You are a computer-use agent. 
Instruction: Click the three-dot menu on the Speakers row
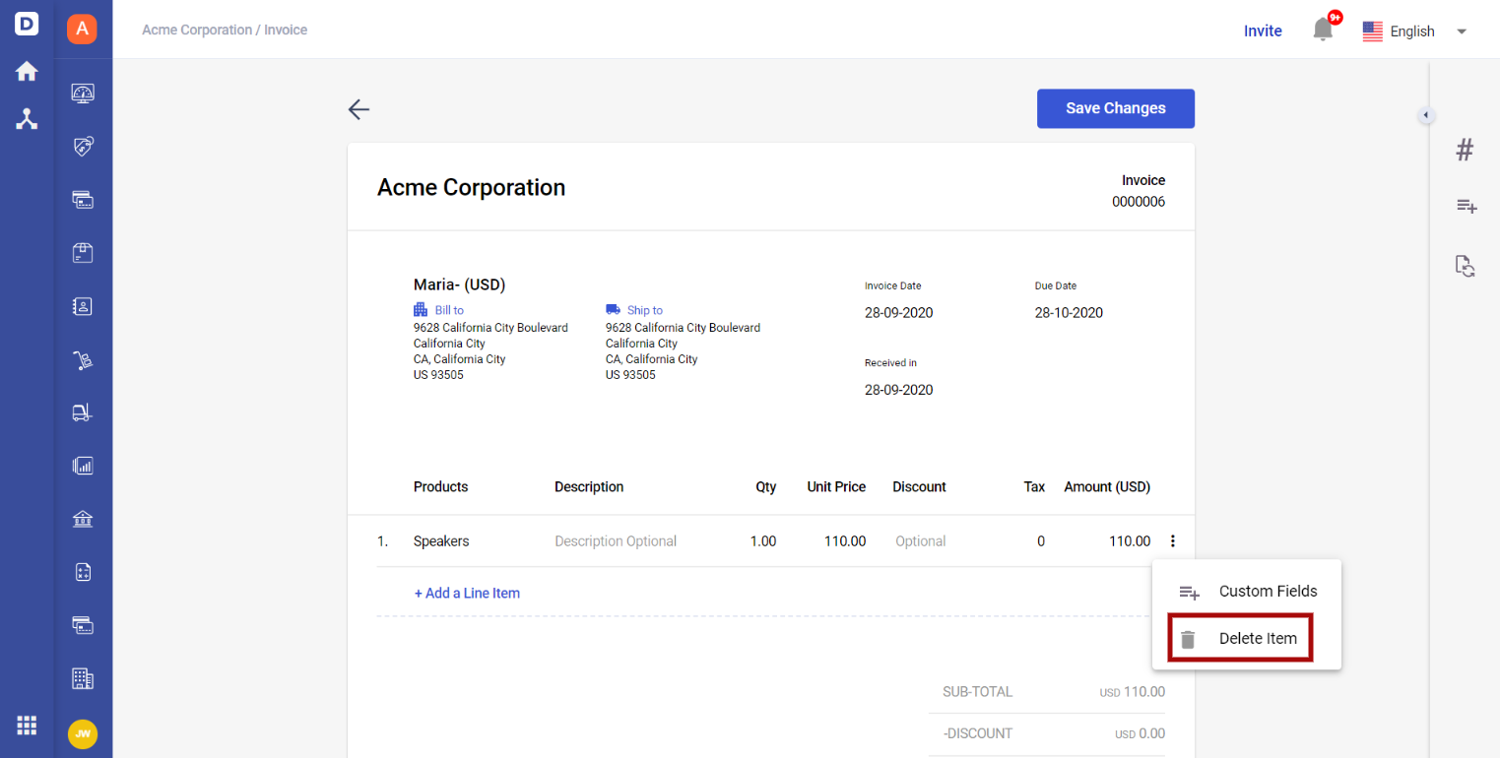[1173, 540]
